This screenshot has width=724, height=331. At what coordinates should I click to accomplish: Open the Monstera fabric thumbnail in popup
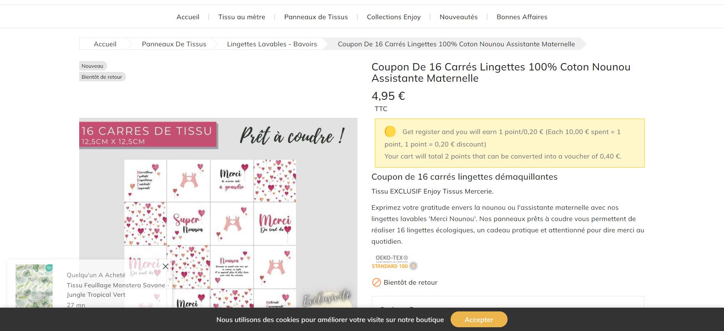[x=34, y=285]
